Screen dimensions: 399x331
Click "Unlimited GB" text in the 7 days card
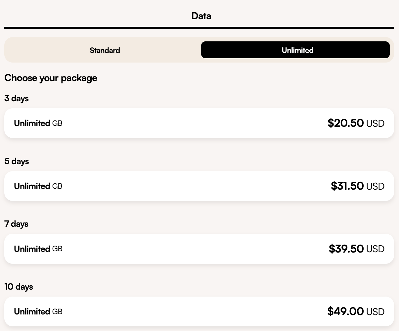[x=38, y=249]
